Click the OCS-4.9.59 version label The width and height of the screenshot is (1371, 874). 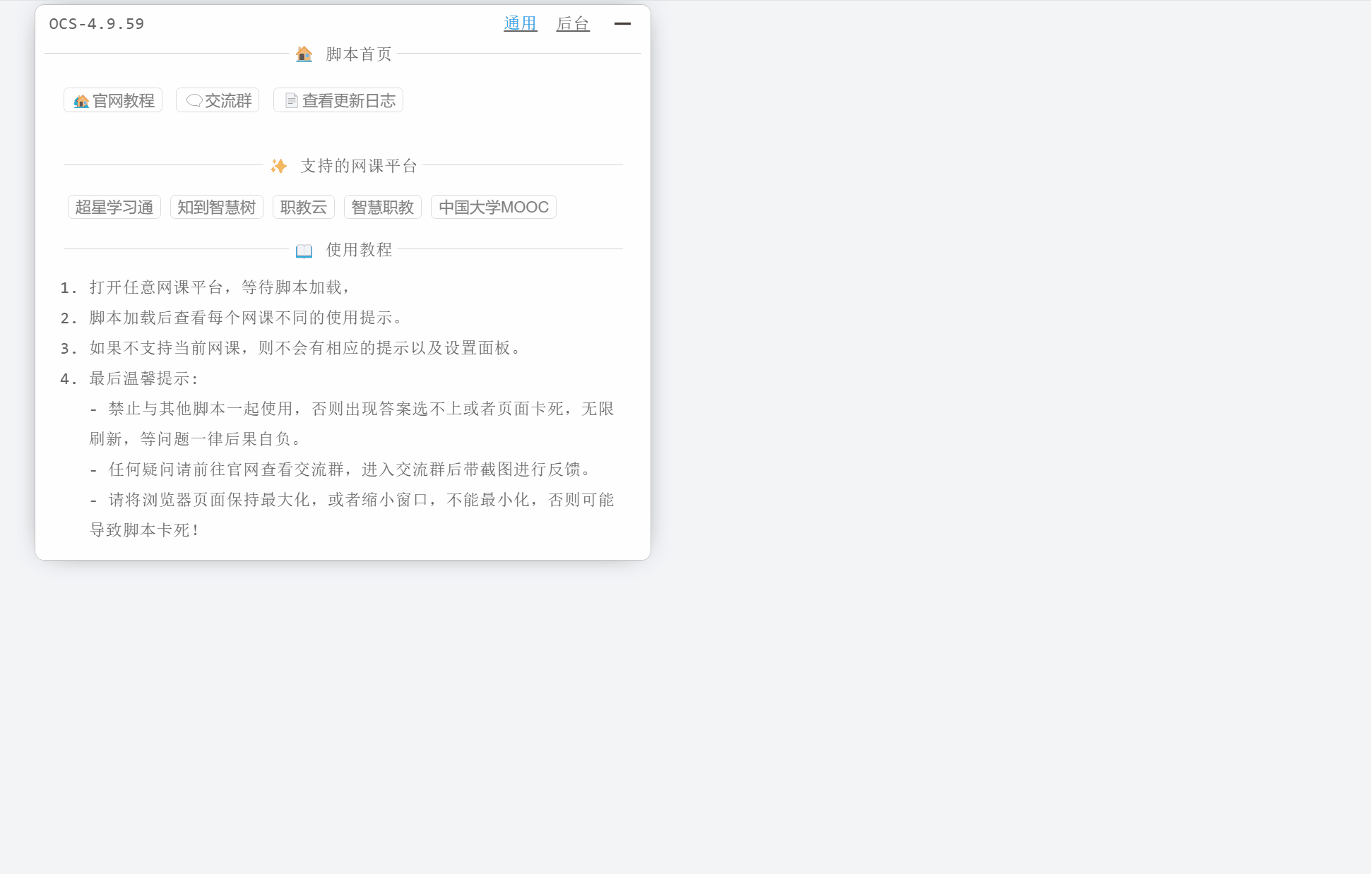coord(95,23)
